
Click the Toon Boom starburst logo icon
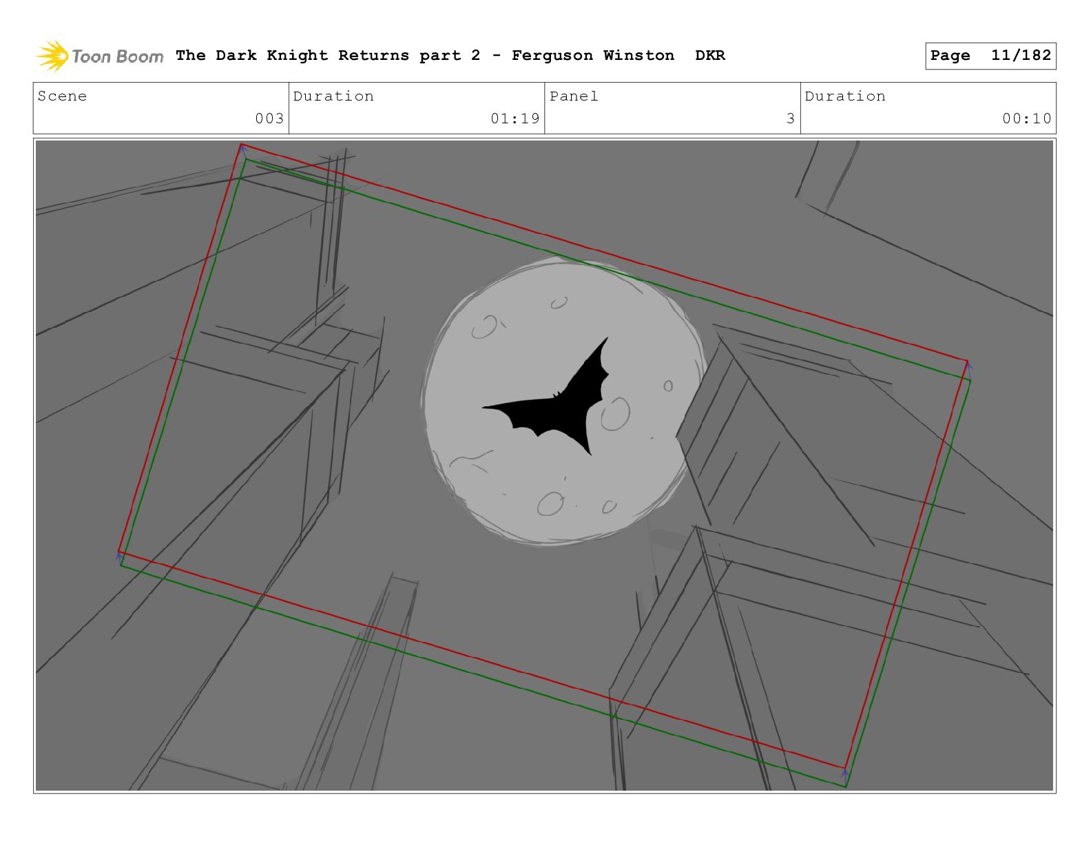(x=52, y=56)
